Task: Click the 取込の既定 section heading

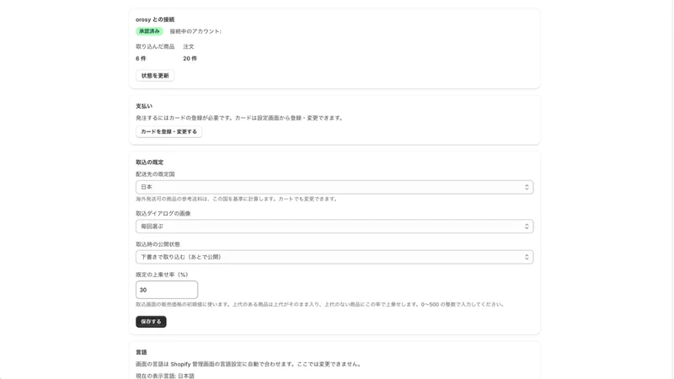Action: coord(150,162)
